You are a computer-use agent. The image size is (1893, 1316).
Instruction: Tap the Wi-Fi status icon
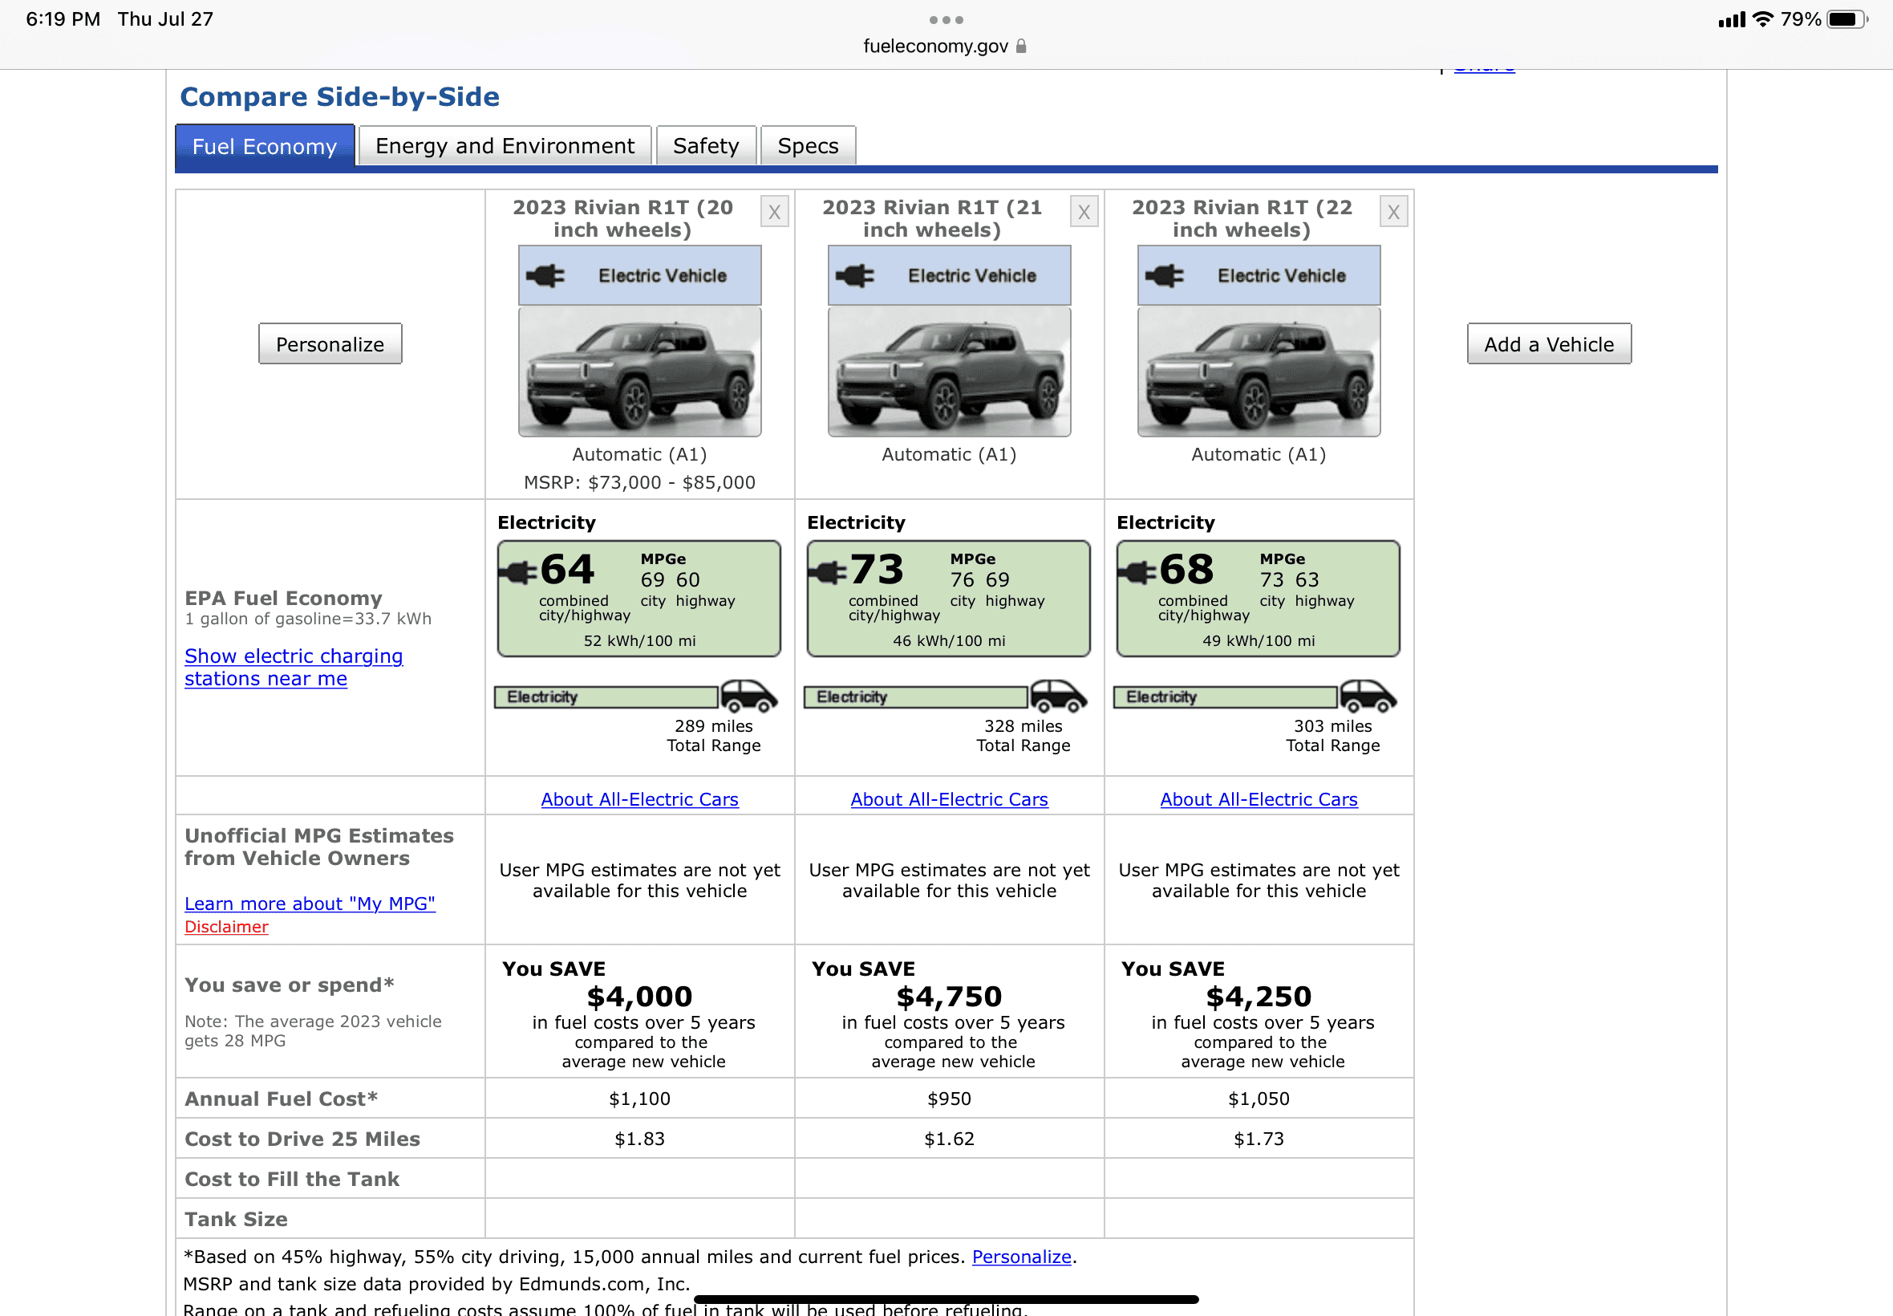1764,19
